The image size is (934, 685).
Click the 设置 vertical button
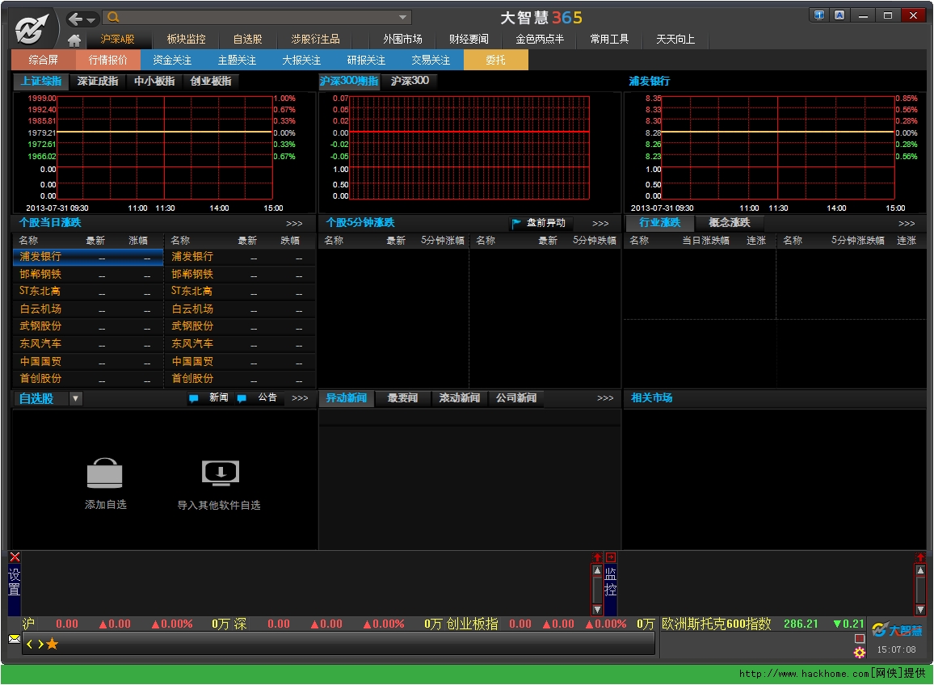(15, 582)
